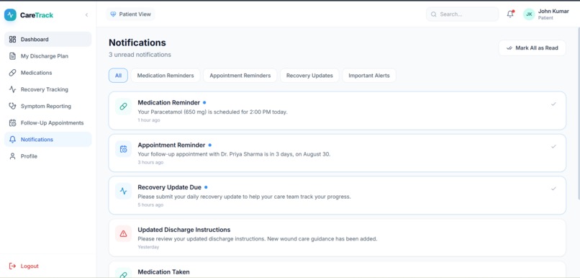
Task: Click the magnifier icon in search box
Action: pyautogui.click(x=433, y=14)
